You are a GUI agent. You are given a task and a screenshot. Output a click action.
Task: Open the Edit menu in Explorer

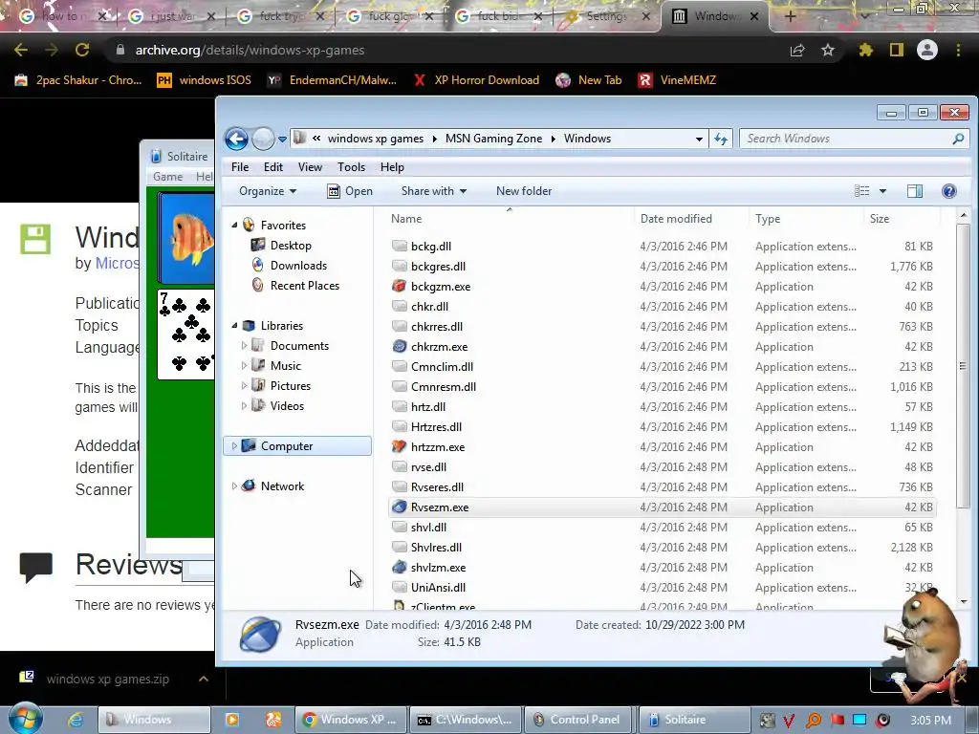[272, 167]
